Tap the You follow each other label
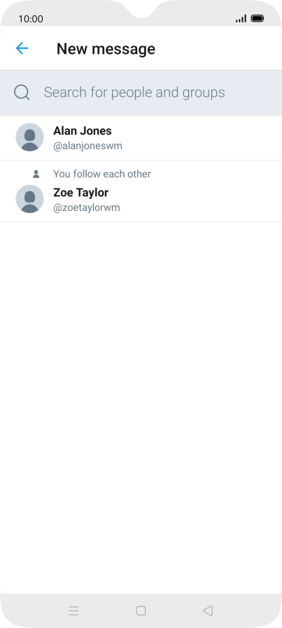 (102, 174)
